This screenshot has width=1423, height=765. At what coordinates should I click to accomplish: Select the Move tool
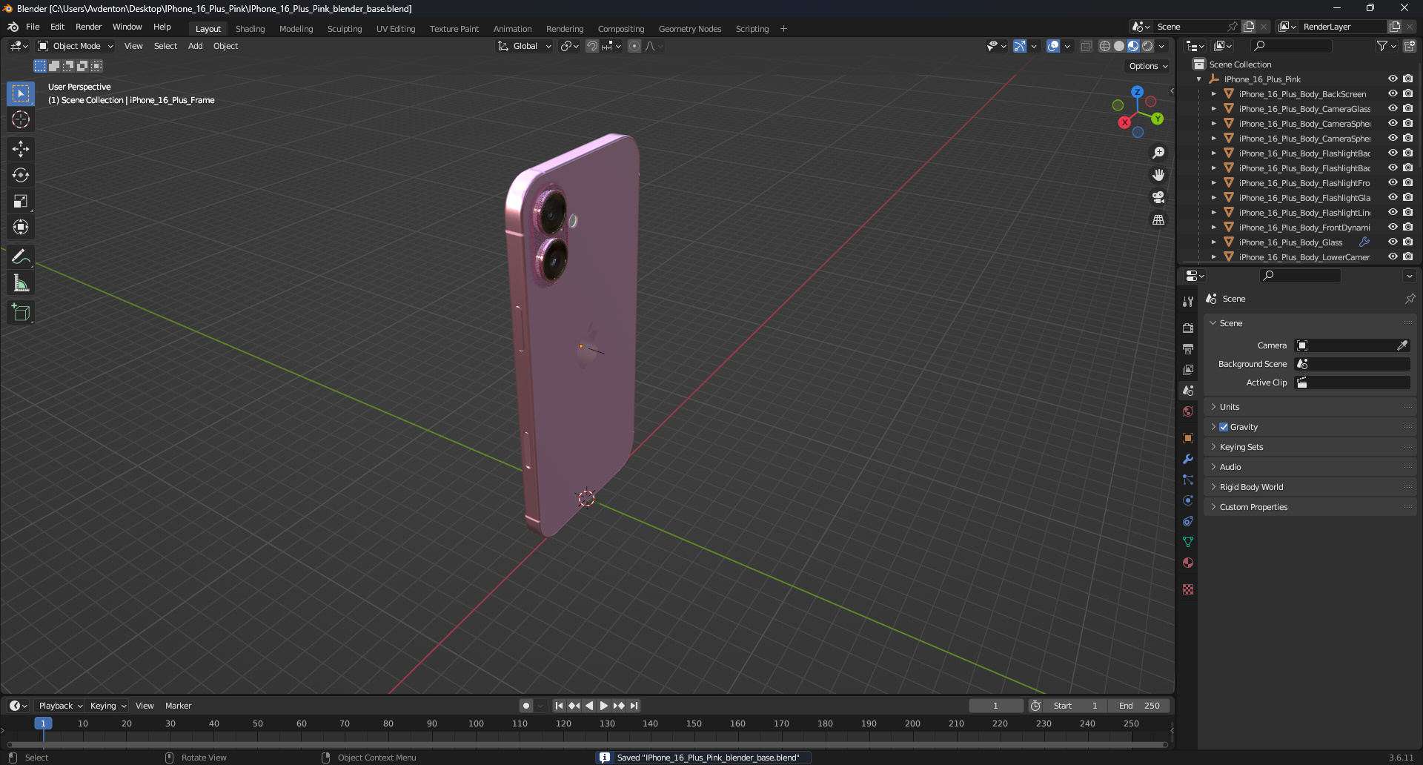click(21, 149)
